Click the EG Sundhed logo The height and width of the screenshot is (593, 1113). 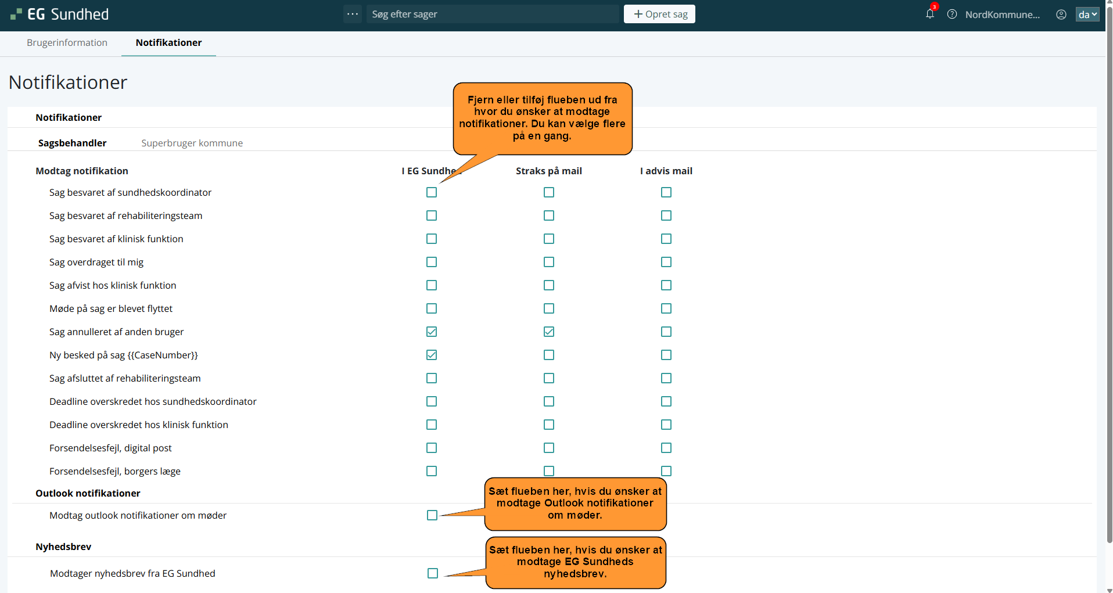60,15
